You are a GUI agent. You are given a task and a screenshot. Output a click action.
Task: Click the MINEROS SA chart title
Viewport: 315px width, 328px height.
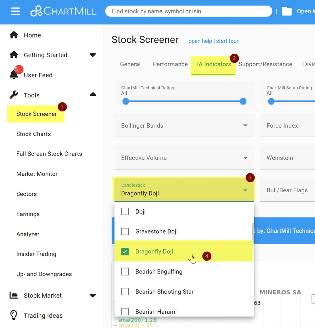click(280, 292)
